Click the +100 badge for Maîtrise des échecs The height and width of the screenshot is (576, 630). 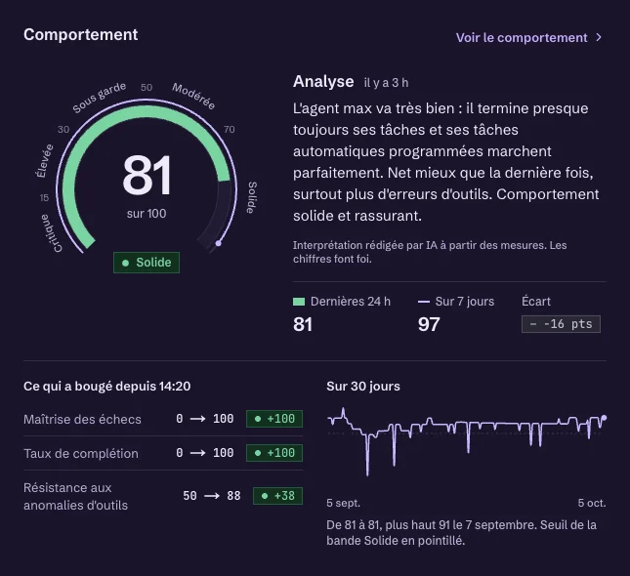[274, 419]
